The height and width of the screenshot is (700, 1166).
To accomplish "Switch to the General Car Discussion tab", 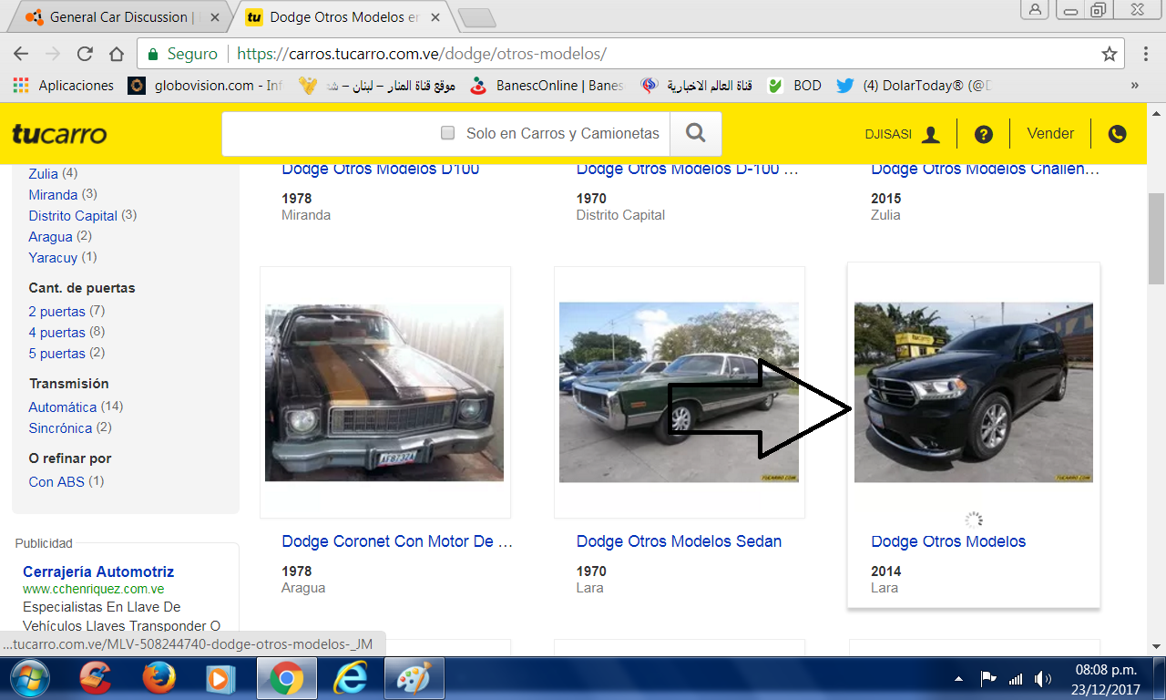I will click(x=118, y=16).
